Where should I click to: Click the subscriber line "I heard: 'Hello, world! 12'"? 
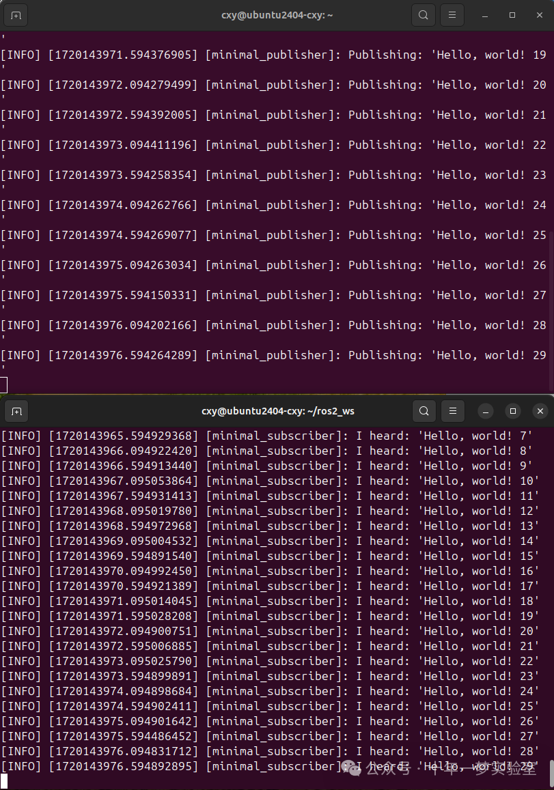point(271,511)
